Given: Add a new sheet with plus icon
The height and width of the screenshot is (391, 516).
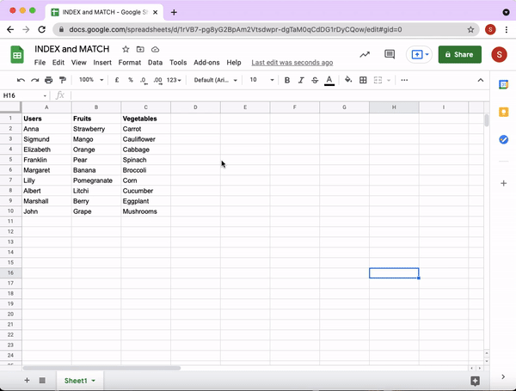Looking at the screenshot, I should click(x=27, y=381).
